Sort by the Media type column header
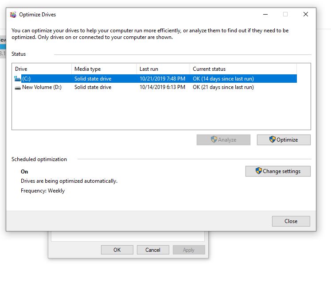 point(104,69)
